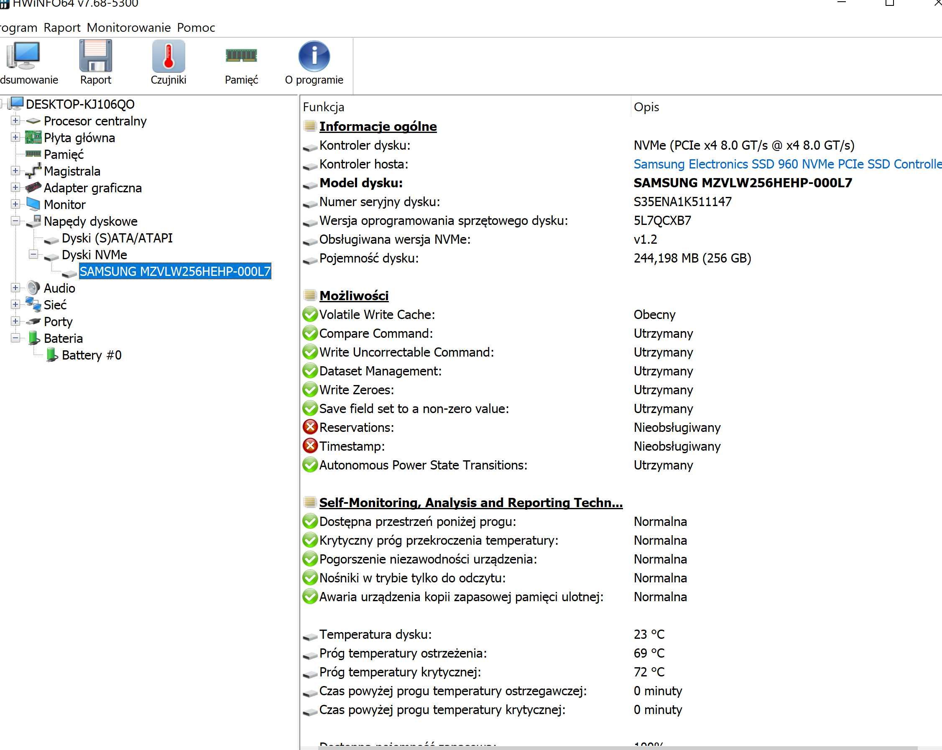Viewport: 942px width, 750px height.
Task: Select Adapter graficzna in the tree
Action: coord(93,188)
